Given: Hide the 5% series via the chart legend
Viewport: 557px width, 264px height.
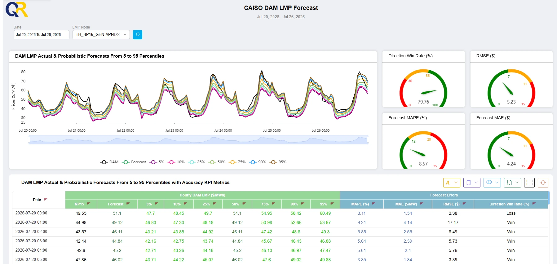Looking at the screenshot, I should click(157, 162).
